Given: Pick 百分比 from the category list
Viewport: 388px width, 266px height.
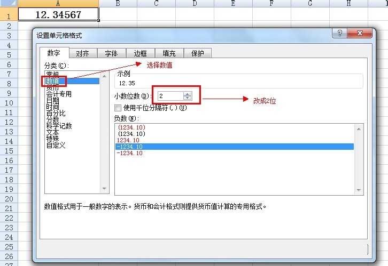Looking at the screenshot, I should [56, 114].
